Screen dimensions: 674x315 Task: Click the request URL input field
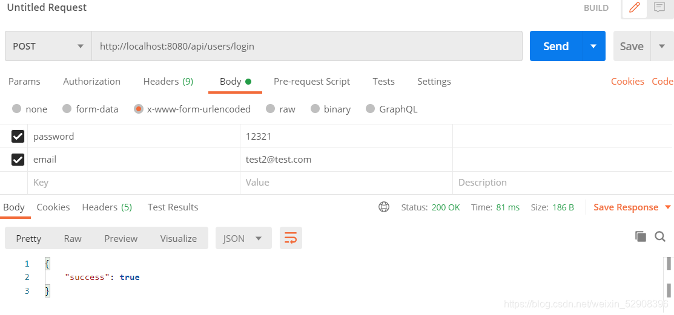tap(307, 46)
